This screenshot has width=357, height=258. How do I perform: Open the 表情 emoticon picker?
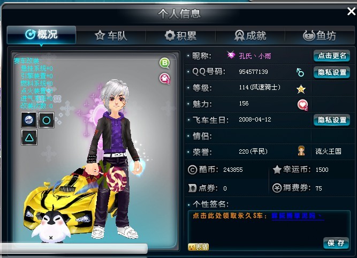[x=199, y=247]
